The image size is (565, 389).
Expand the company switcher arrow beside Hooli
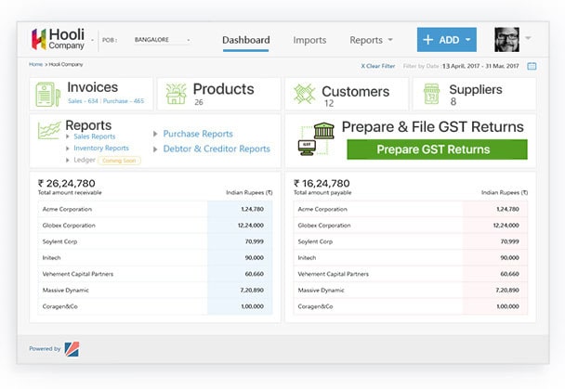[x=92, y=40]
